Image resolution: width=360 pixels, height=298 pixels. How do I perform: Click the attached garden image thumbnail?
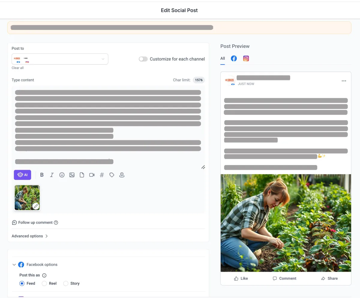click(27, 197)
